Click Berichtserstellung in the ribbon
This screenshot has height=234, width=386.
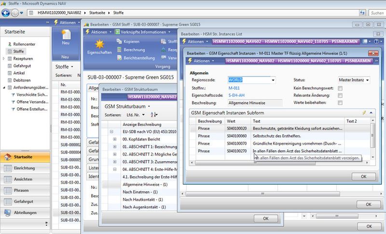[136, 58]
